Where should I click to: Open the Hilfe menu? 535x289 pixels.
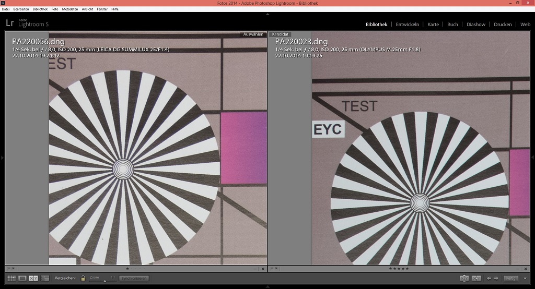click(x=115, y=9)
